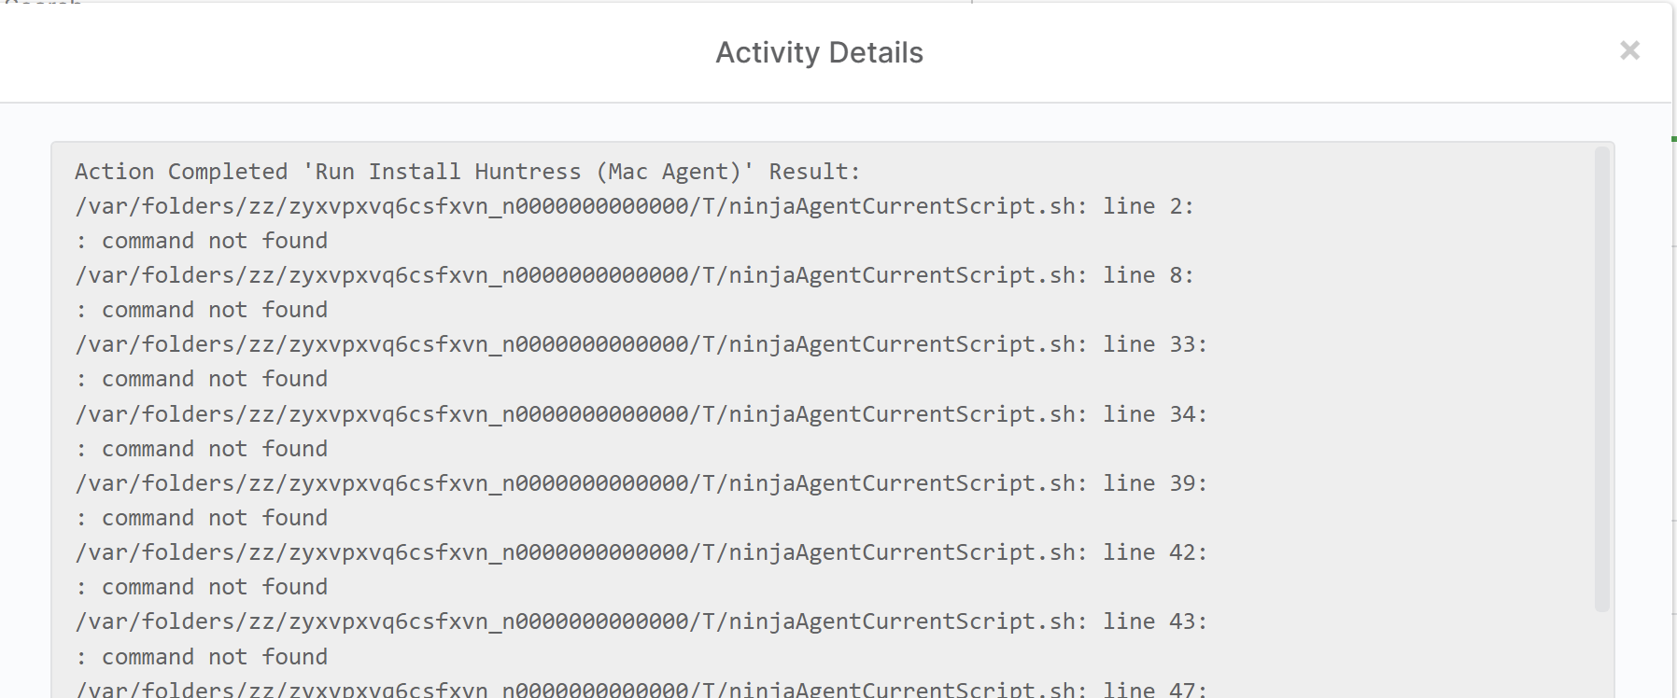Click scrollbar track below the thumb
1677x698 pixels.
pyautogui.click(x=1601, y=653)
